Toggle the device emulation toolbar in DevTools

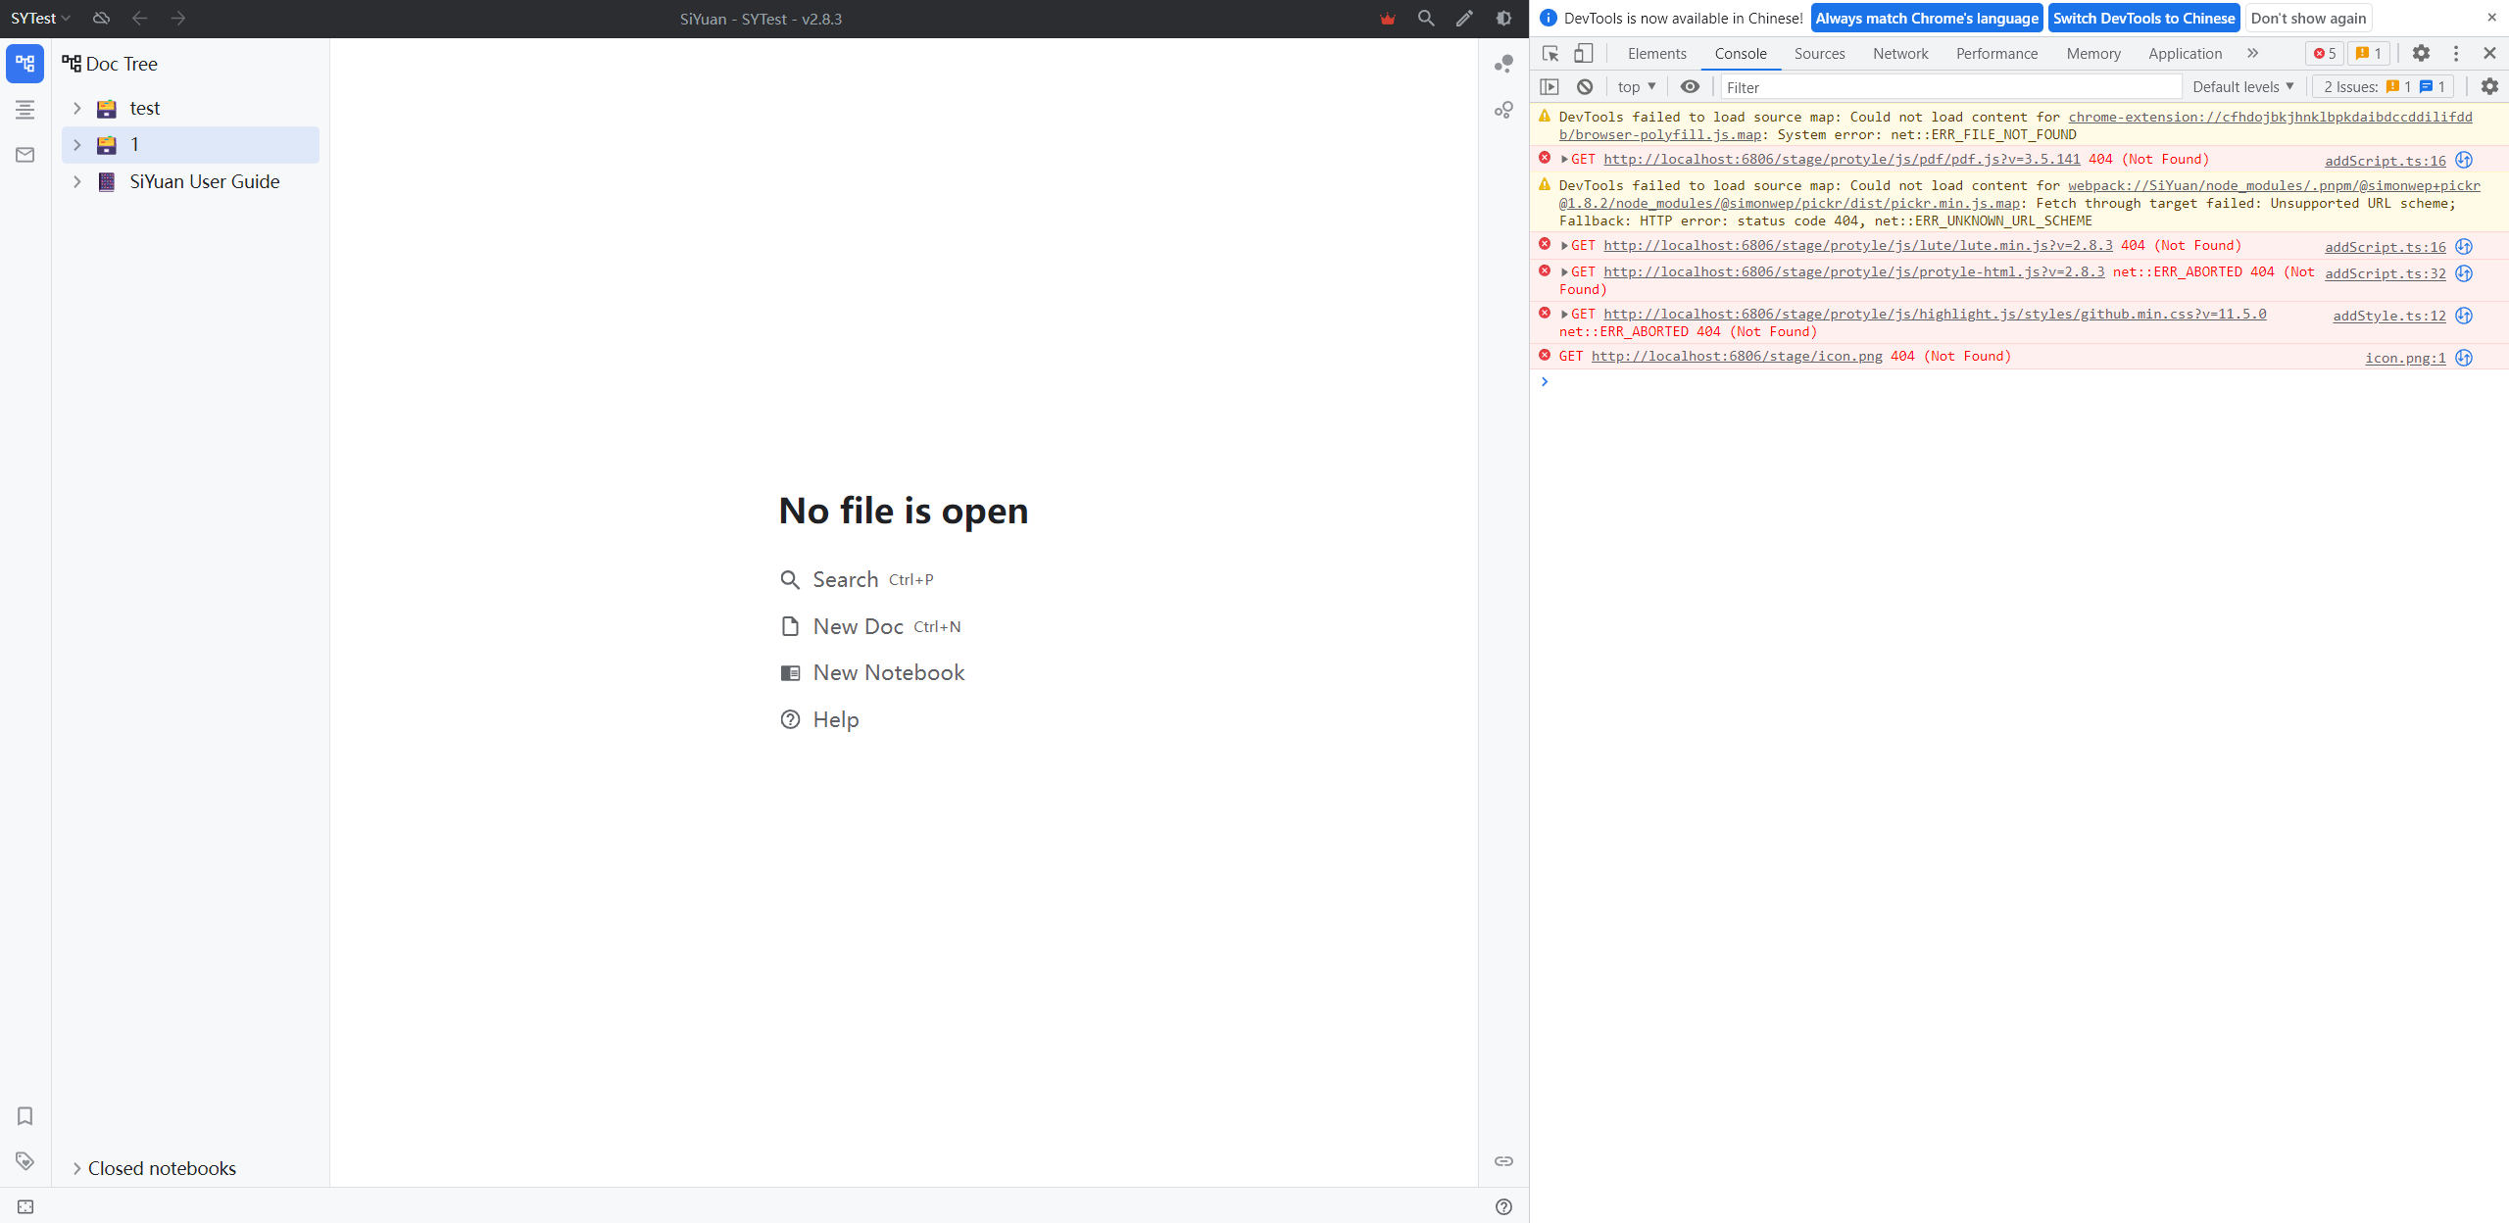click(x=1583, y=54)
